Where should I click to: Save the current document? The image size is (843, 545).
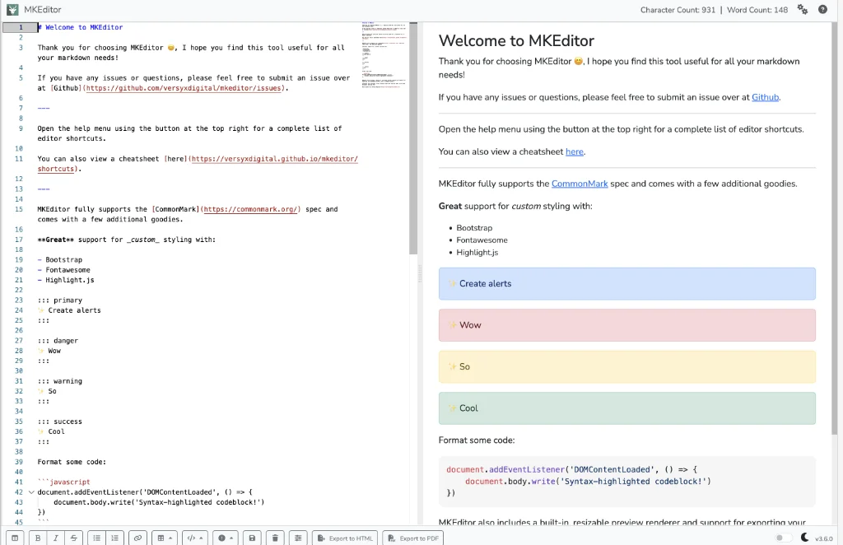[x=250, y=537]
